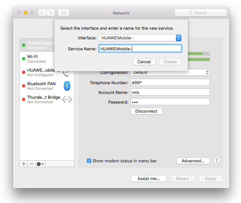Select Bluetooth PAN service in sidebar
Screen dimensions: 241x203
point(47,86)
